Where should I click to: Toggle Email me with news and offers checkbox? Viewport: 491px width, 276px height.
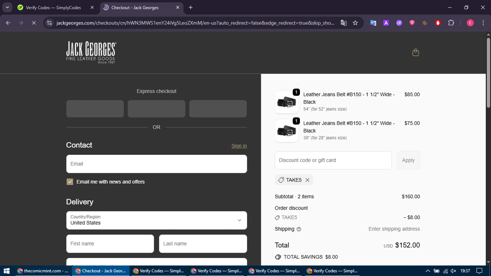tap(70, 182)
